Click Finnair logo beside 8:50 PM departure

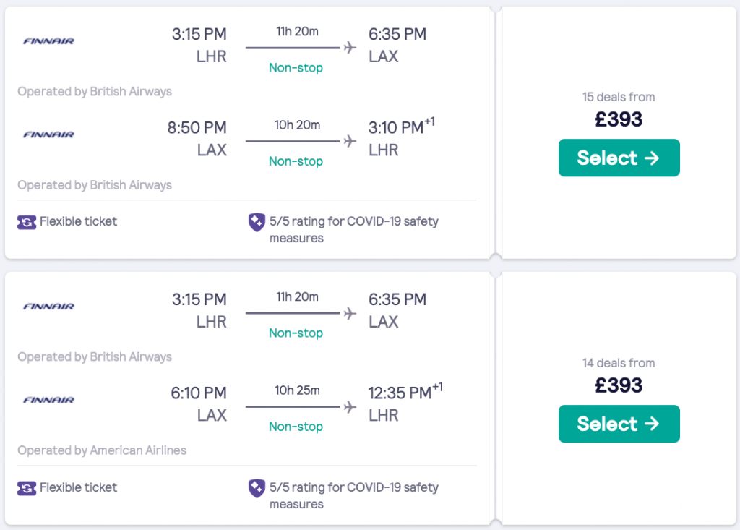pyautogui.click(x=49, y=134)
